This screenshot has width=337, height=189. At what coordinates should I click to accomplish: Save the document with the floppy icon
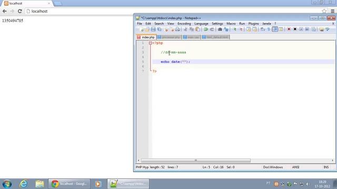coord(153,29)
